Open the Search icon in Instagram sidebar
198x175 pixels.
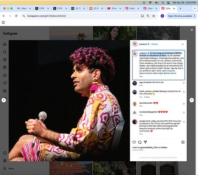[x=5, y=52]
